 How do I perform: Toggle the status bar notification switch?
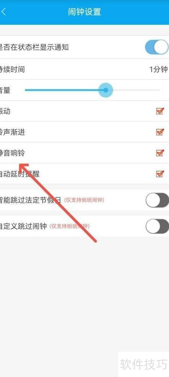(157, 47)
